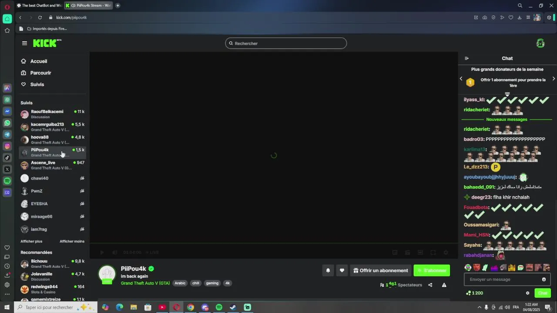Screen dimensions: 557x313
Task: Open player settings gear
Action: tap(446, 252)
